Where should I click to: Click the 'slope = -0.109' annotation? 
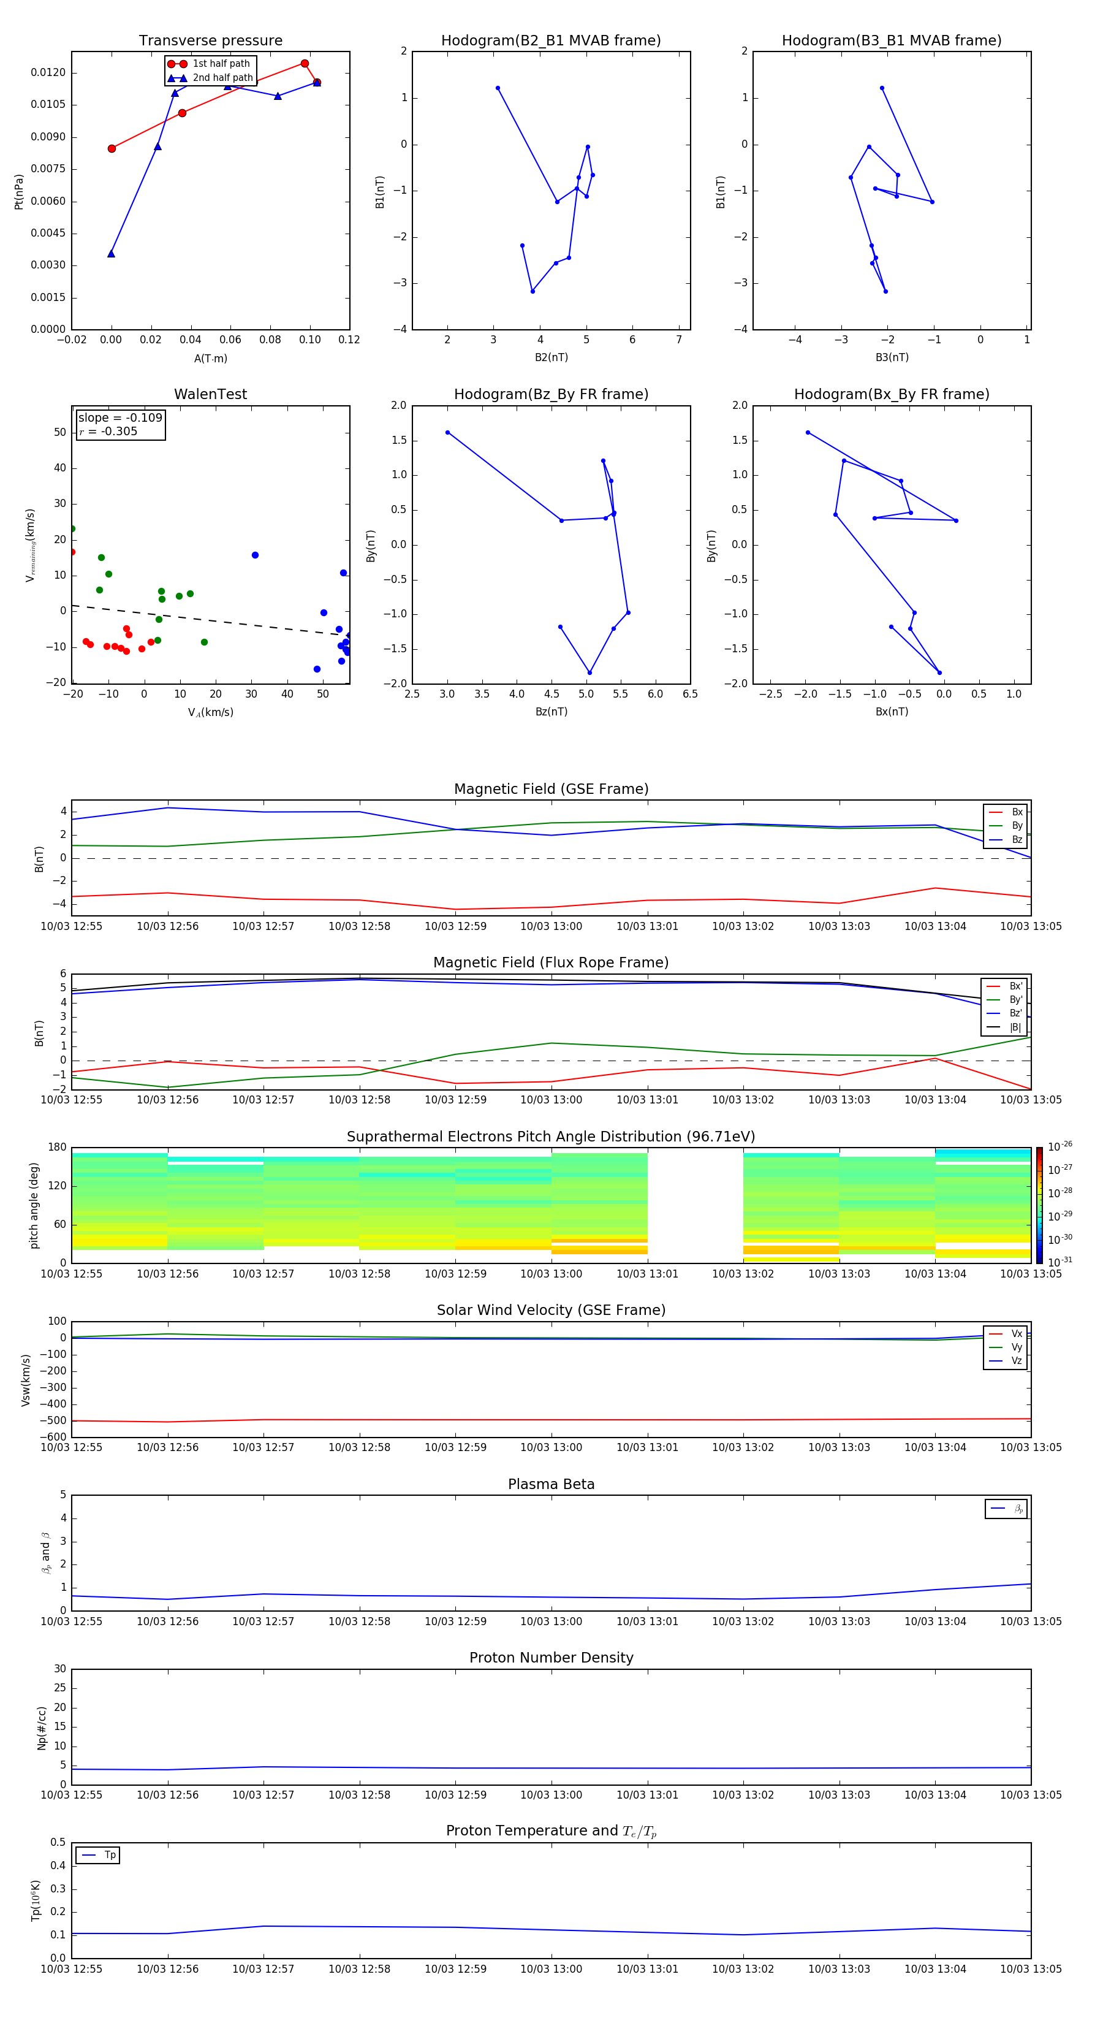[x=120, y=418]
